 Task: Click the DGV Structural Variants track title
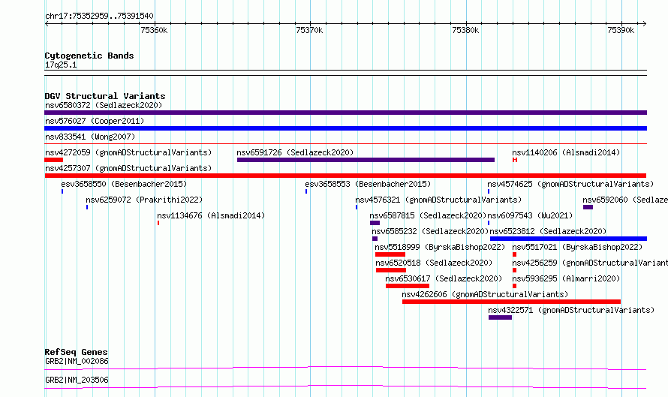[x=105, y=96]
